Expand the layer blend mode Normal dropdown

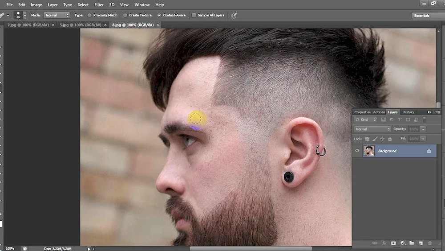pyautogui.click(x=372, y=129)
